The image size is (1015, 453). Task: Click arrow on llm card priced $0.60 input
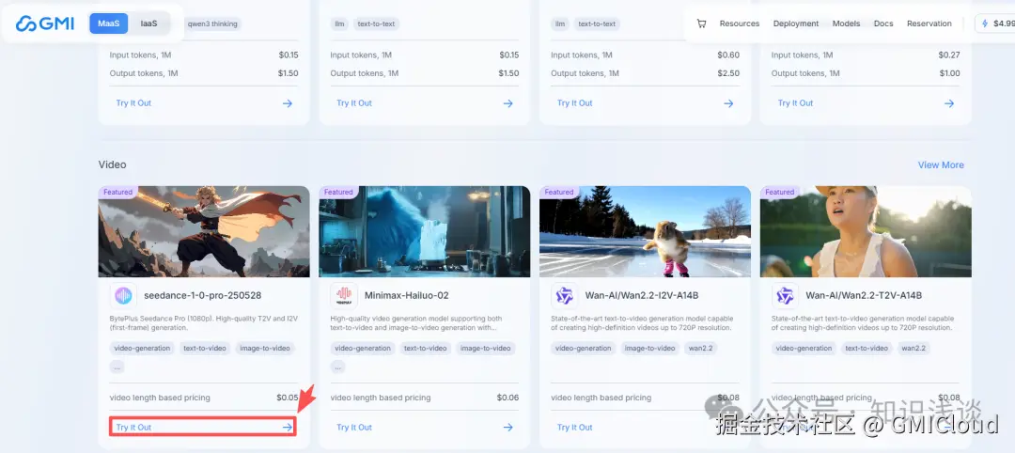[728, 102]
